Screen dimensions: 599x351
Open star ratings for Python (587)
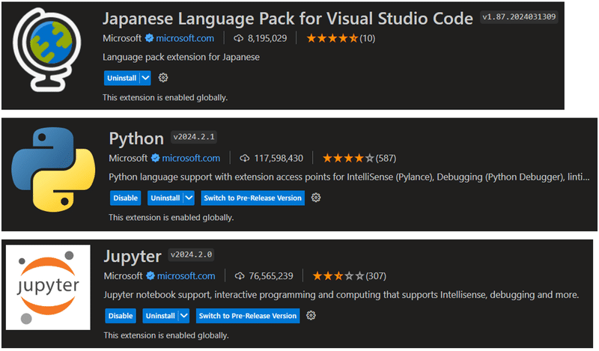(359, 158)
